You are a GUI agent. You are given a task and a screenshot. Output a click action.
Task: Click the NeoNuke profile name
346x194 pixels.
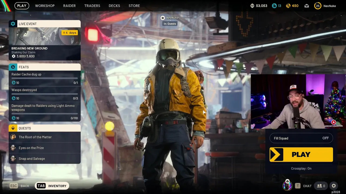(x=330, y=6)
